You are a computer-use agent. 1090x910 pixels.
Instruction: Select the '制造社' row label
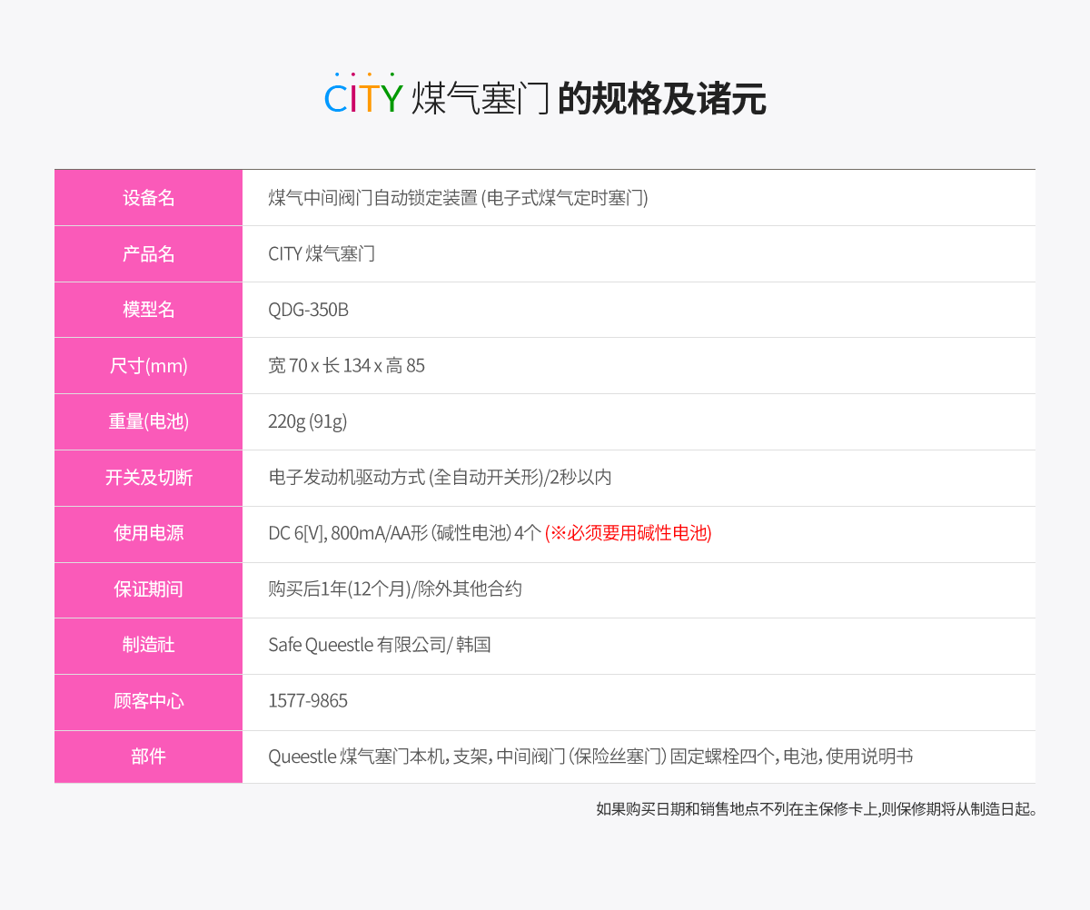(148, 646)
